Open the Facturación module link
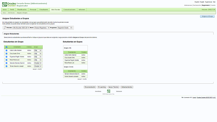This screenshot has width=217, height=122. (197, 5)
